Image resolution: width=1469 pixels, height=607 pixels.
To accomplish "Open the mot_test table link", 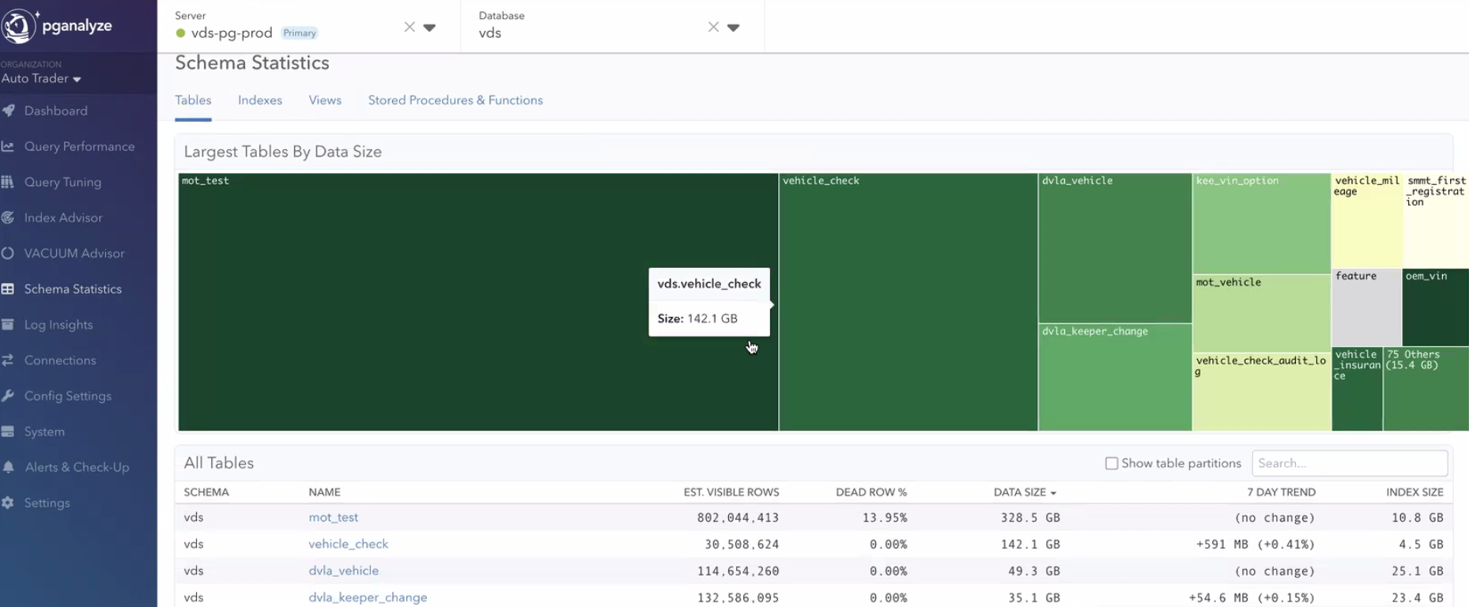I will (x=333, y=517).
